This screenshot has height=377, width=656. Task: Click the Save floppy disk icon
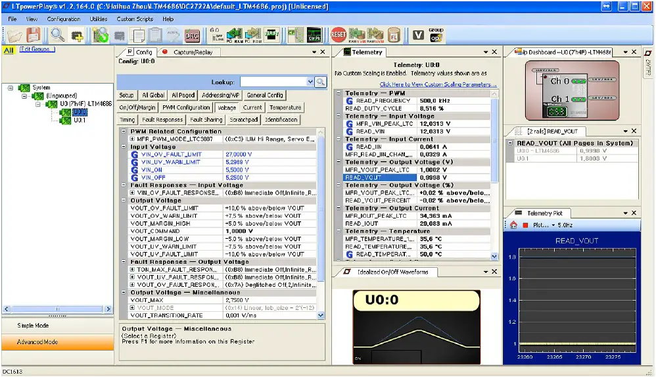33,35
